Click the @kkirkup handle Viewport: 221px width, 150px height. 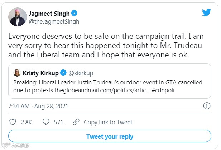tap(81, 73)
